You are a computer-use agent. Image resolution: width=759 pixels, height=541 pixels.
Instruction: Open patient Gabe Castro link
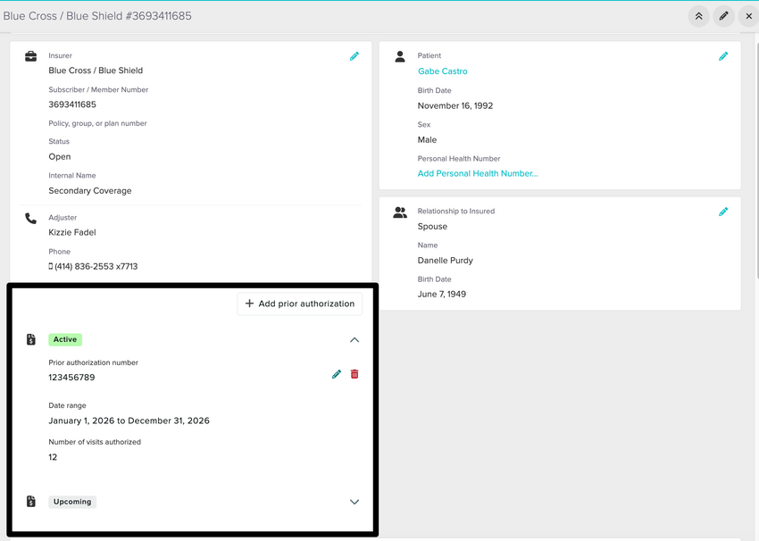click(x=442, y=71)
